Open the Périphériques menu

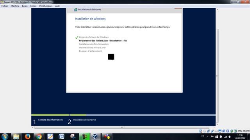coord(46,6)
